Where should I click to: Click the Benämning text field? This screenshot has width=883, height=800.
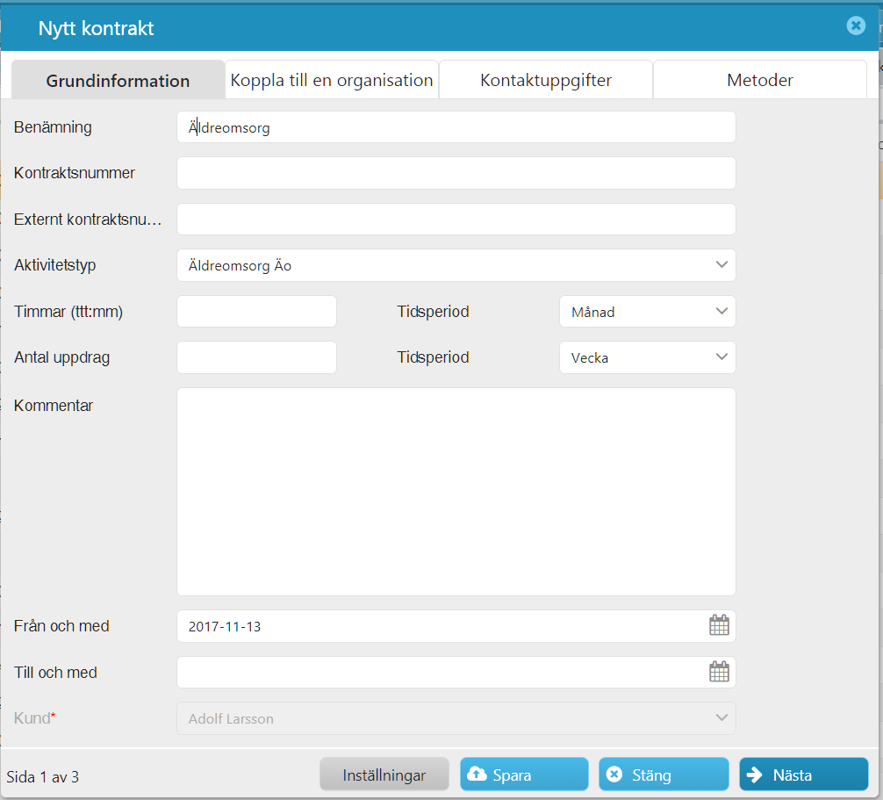(x=456, y=127)
